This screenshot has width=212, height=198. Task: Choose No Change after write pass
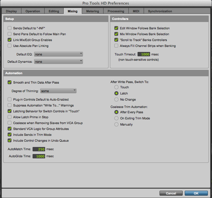click(116, 99)
